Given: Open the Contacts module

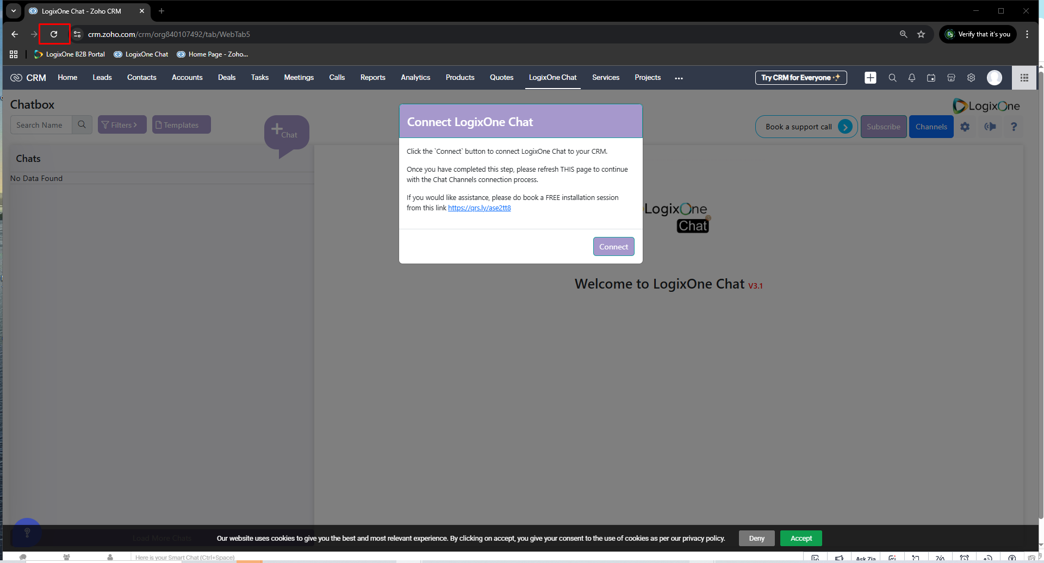Looking at the screenshot, I should coord(142,78).
